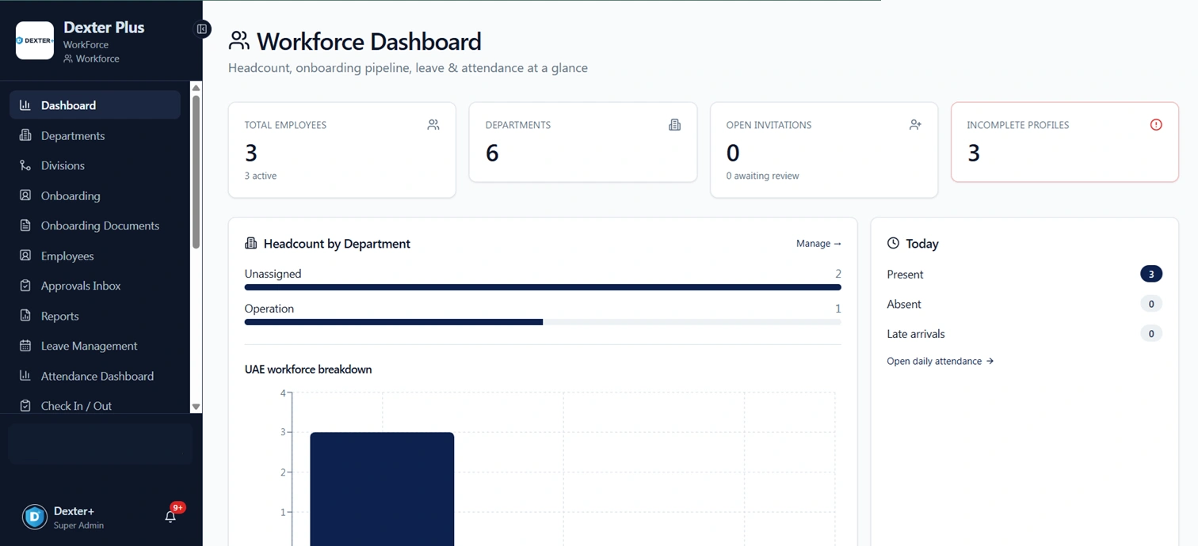
Task: Open Attendance Dashboard
Action: click(x=95, y=376)
